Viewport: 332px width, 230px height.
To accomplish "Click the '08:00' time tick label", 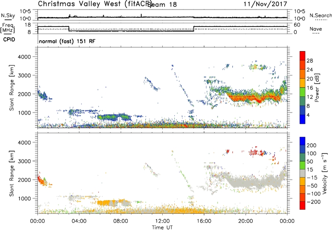I will point(121,221).
